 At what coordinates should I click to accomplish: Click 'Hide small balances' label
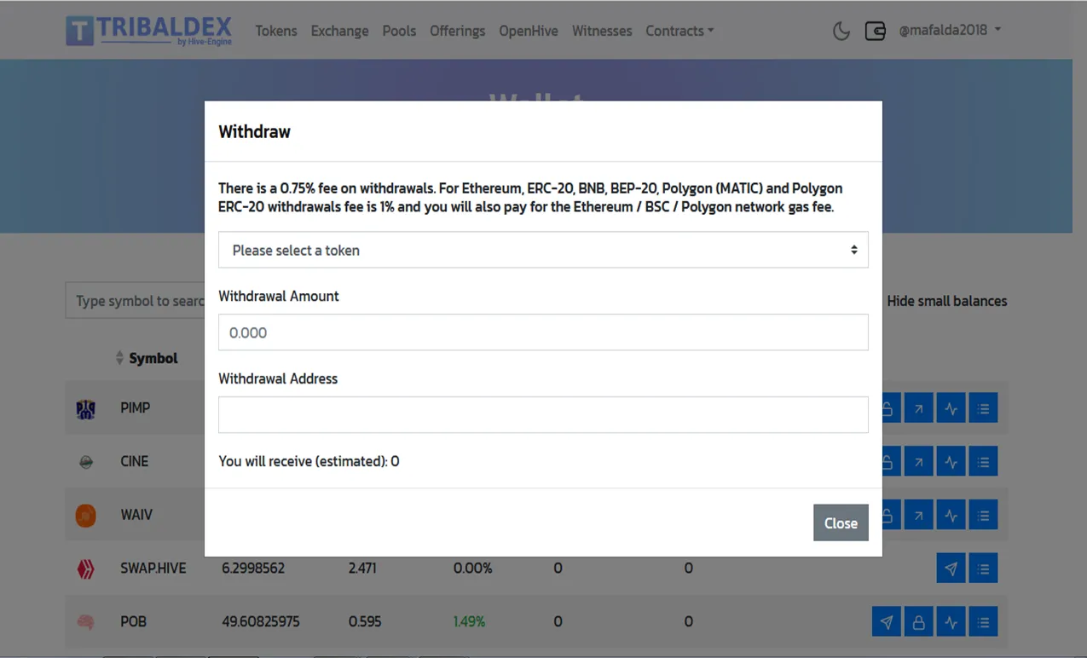[946, 301]
